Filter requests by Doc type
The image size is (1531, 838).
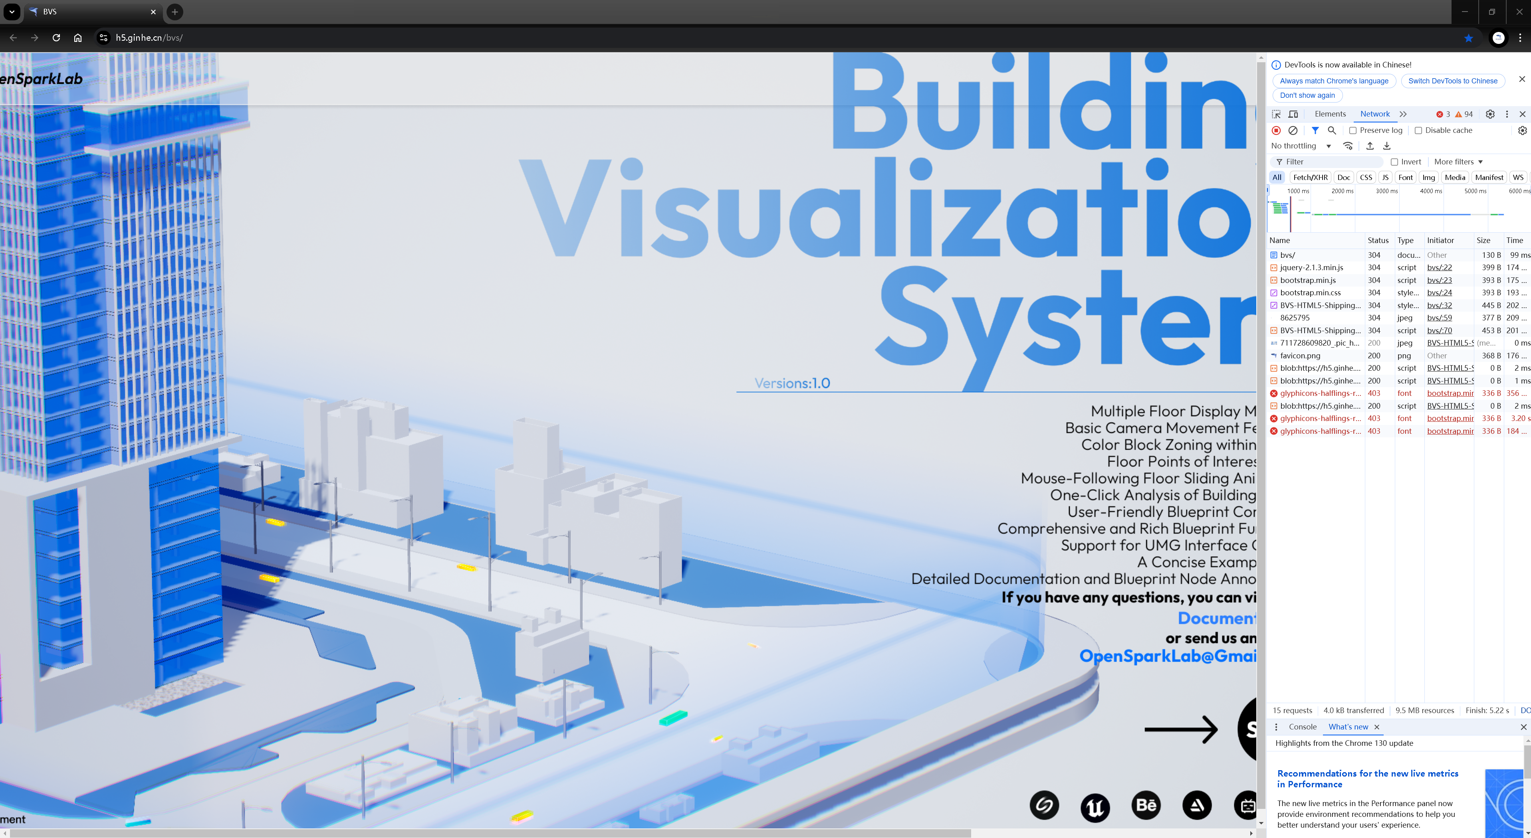coord(1343,178)
